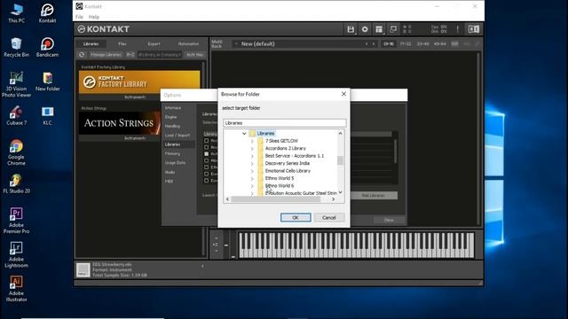Screen dimensions: 568x319
Task: Open the File menu in Kontakt
Action: point(79,17)
